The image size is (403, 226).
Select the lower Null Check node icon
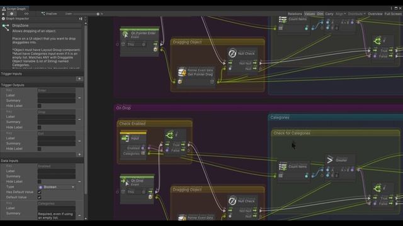tap(232, 201)
